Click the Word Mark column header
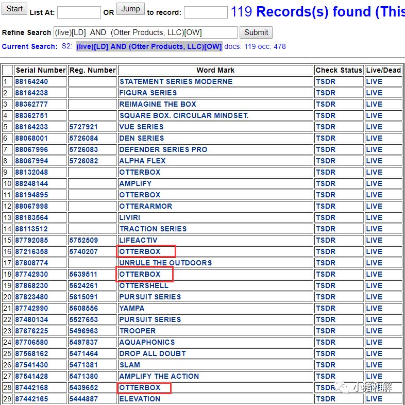This screenshot has width=405, height=405. click(x=215, y=70)
